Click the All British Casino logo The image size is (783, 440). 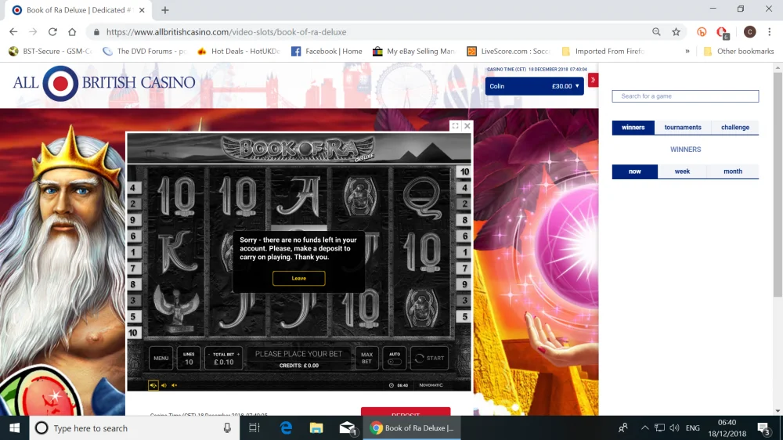click(104, 83)
